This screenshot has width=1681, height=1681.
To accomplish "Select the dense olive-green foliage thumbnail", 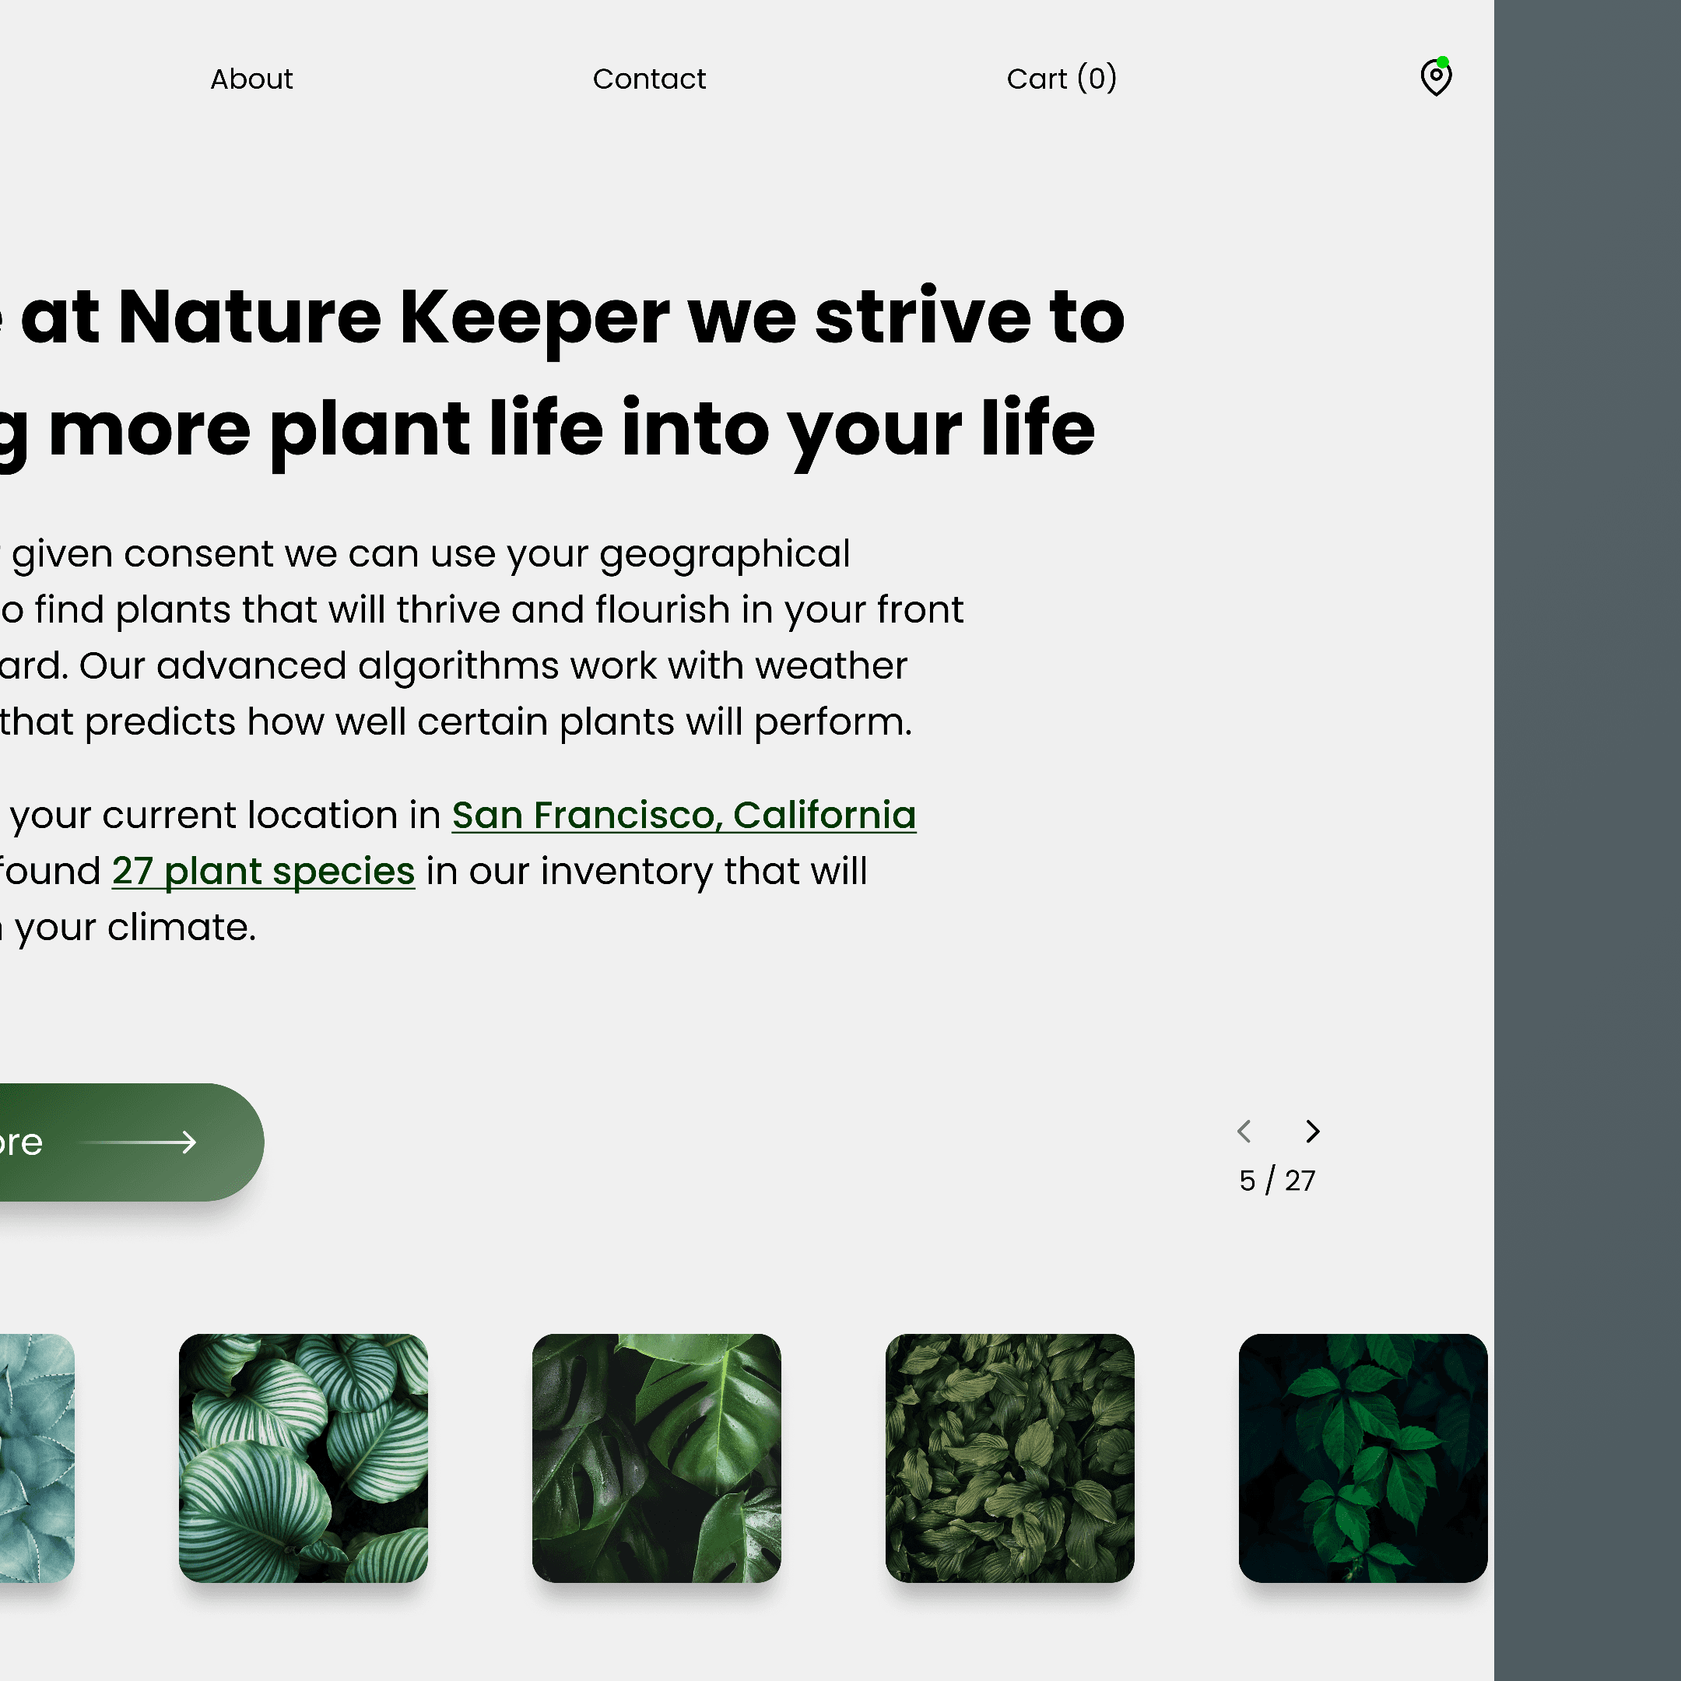I will (1009, 1458).
